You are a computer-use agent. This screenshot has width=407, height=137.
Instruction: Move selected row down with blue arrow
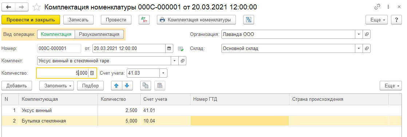(127, 86)
